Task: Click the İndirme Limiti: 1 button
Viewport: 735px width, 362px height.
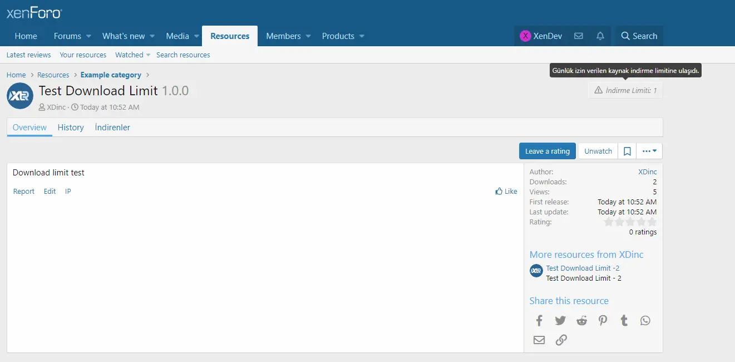Action: pyautogui.click(x=625, y=90)
